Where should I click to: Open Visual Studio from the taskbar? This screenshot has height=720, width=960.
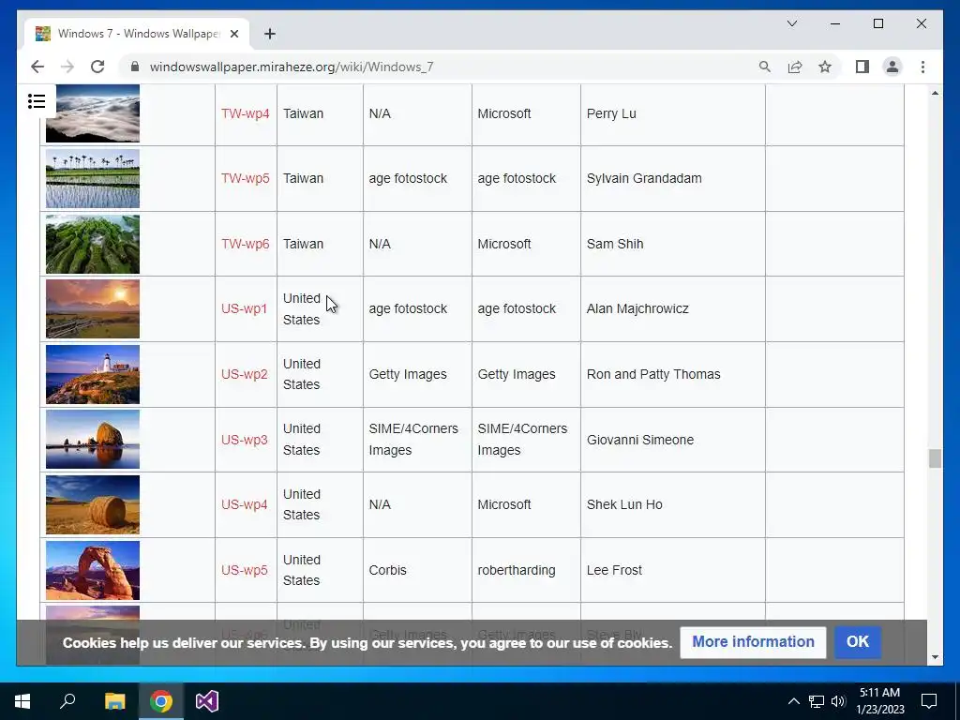coord(207,701)
